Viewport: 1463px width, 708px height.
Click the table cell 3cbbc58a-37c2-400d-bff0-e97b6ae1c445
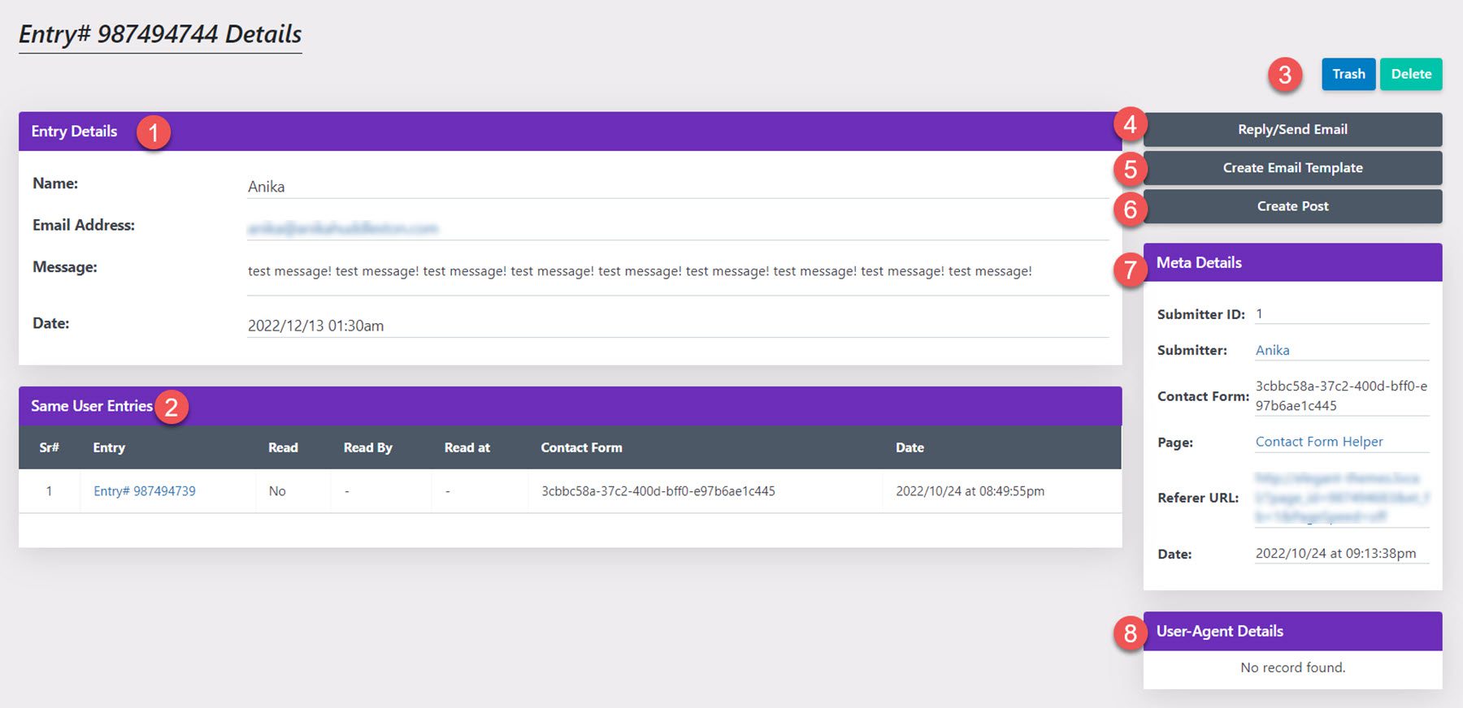(x=658, y=491)
